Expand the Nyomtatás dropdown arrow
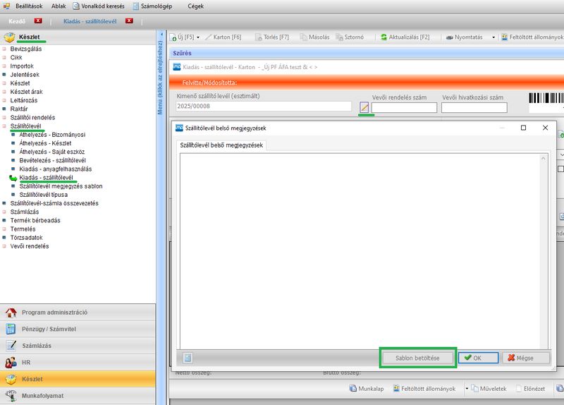Image resolution: width=564 pixels, height=405 pixels. click(493, 37)
